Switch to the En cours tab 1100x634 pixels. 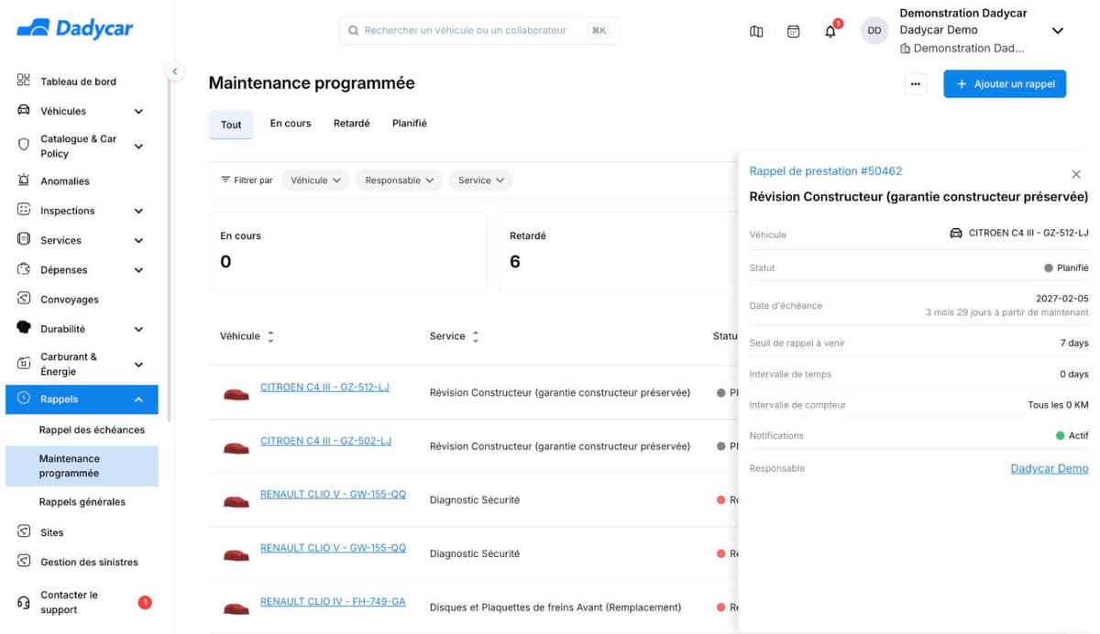pos(291,123)
